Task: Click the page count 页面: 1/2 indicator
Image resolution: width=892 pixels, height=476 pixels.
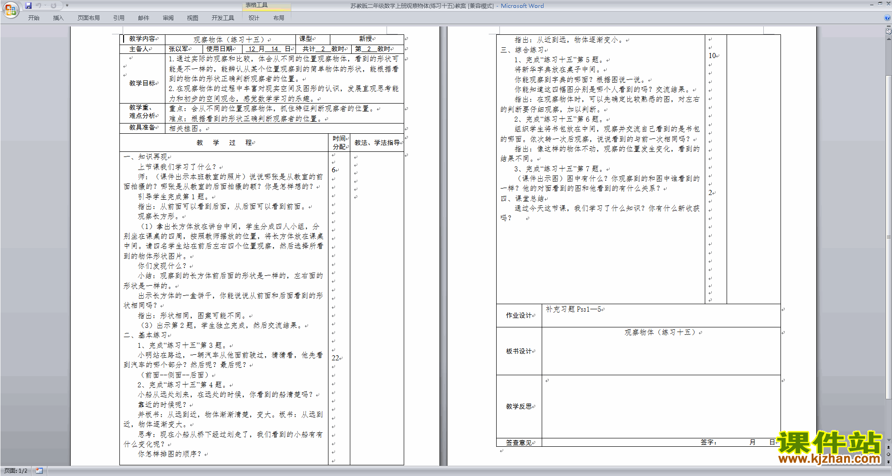Action: point(16,471)
